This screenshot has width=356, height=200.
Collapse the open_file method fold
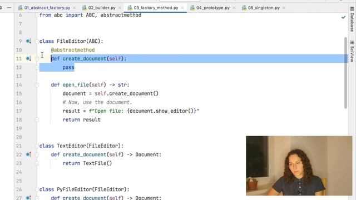click(x=37, y=85)
